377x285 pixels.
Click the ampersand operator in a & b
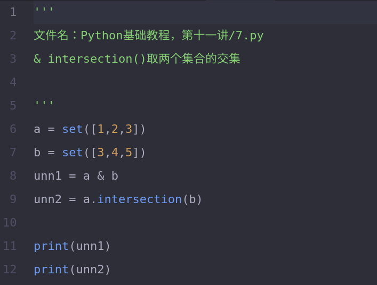(101, 176)
